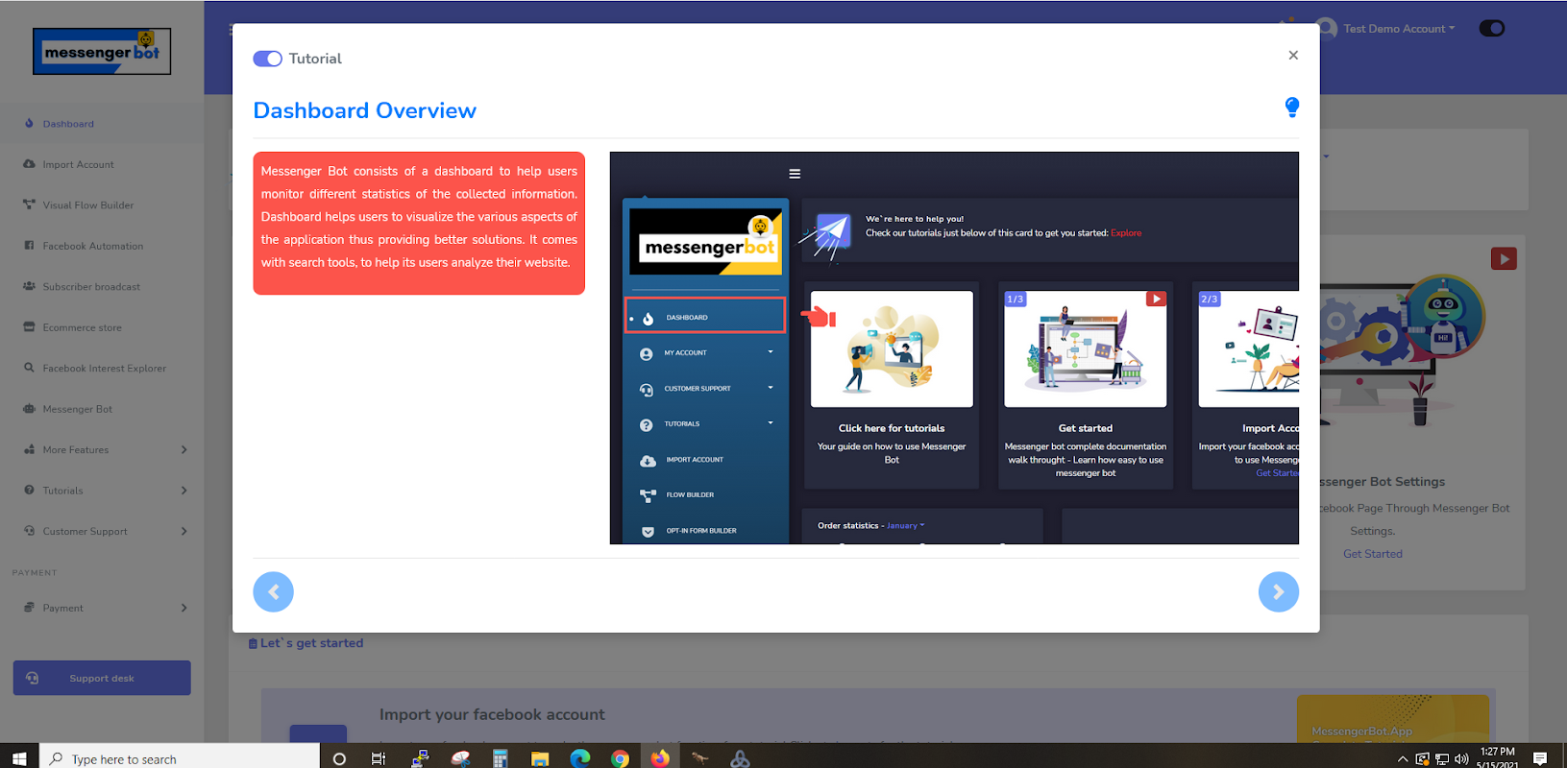This screenshot has height=768, width=1567.
Task: Follow the Get Started link
Action: 1372,554
